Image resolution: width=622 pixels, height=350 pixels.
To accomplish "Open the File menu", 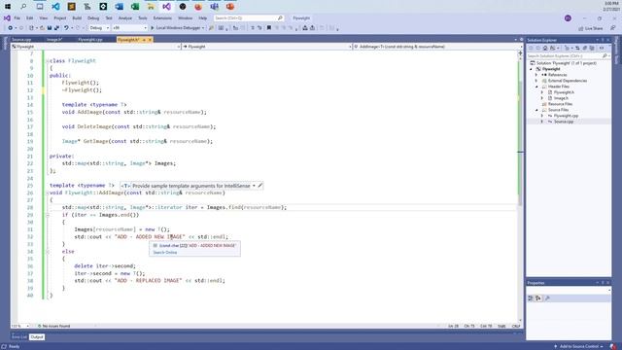I will click(17, 18).
